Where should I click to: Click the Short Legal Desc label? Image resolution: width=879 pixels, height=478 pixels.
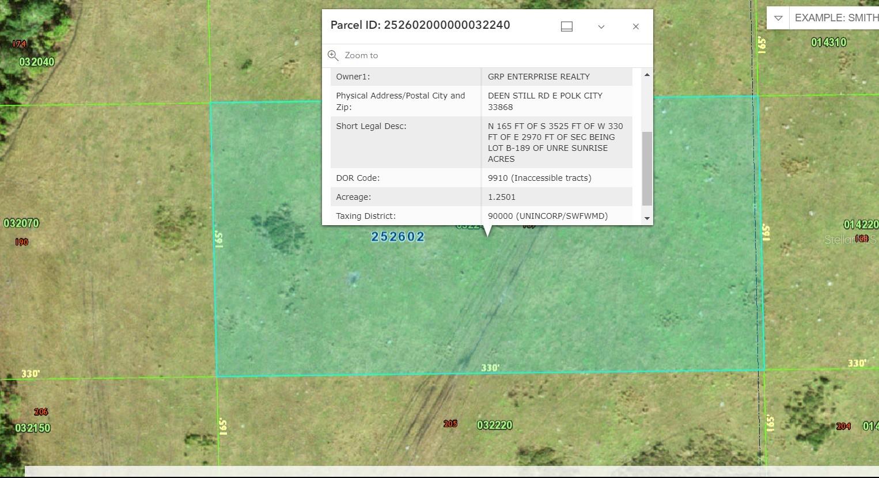click(x=371, y=126)
